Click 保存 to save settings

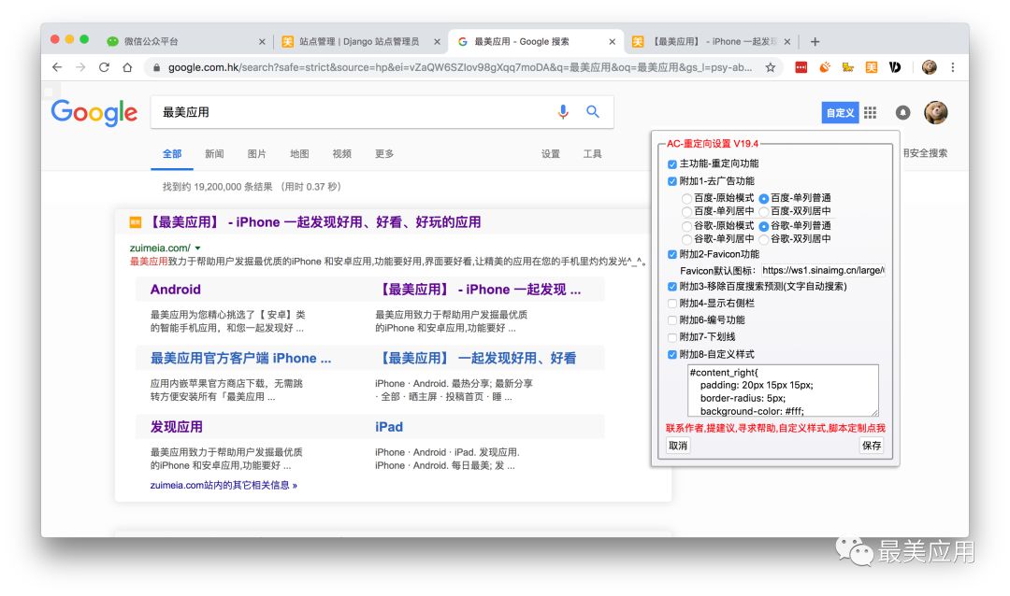pos(872,446)
